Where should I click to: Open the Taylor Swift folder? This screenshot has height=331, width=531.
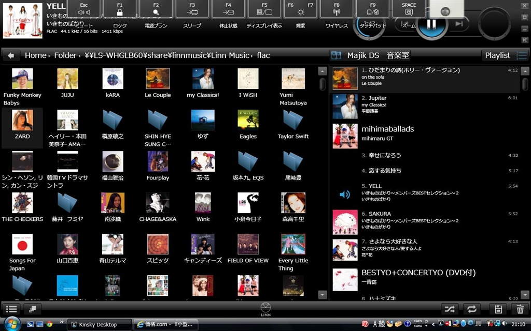tap(293, 125)
